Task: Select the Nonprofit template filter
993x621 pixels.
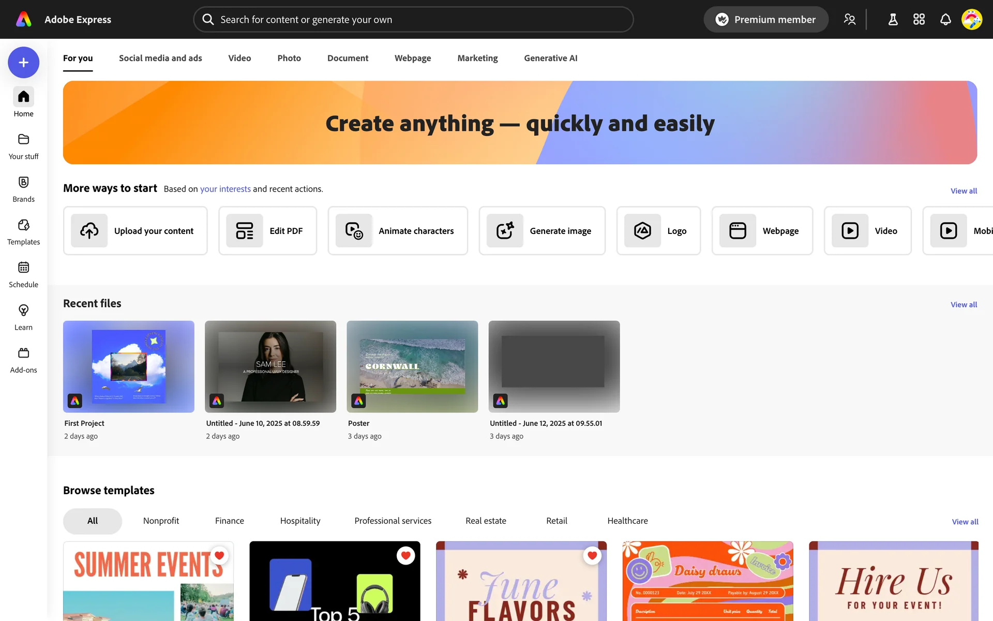Action: click(x=161, y=521)
